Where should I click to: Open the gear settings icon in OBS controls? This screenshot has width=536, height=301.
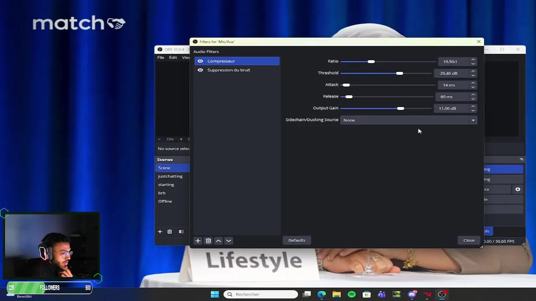(518, 189)
